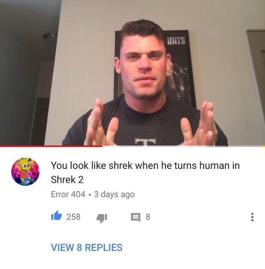Screen dimensions: 265x269
Task: Click the Shrek 2 line of comment
Action: click(67, 179)
